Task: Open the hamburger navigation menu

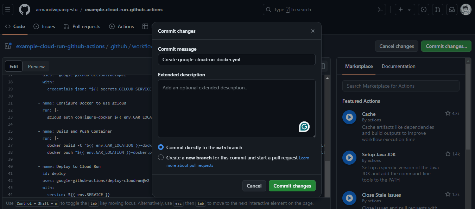Action: pos(8,9)
